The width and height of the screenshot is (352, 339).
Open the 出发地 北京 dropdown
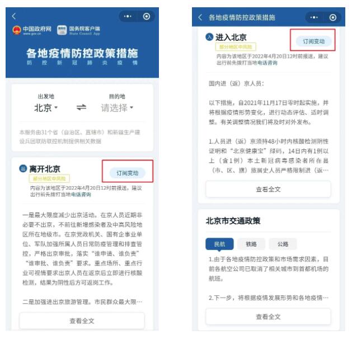click(x=46, y=108)
